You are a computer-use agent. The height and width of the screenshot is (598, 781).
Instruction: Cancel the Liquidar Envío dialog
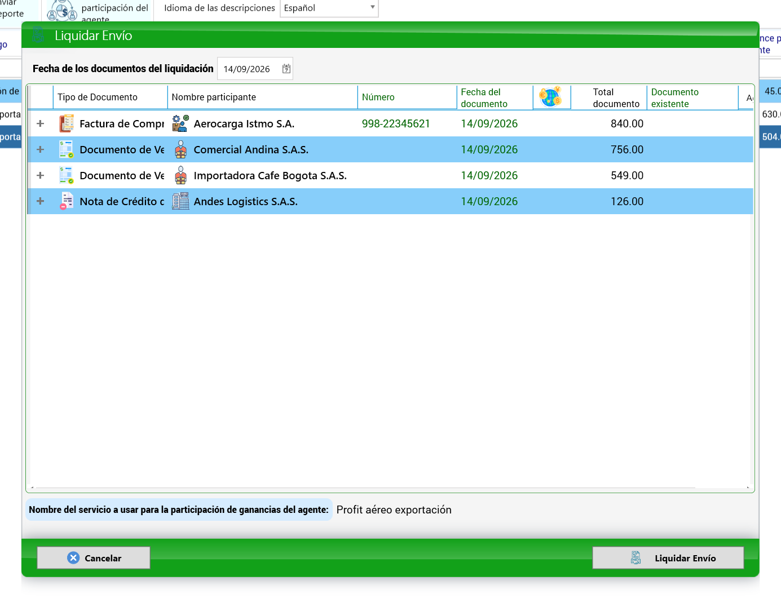click(x=94, y=558)
